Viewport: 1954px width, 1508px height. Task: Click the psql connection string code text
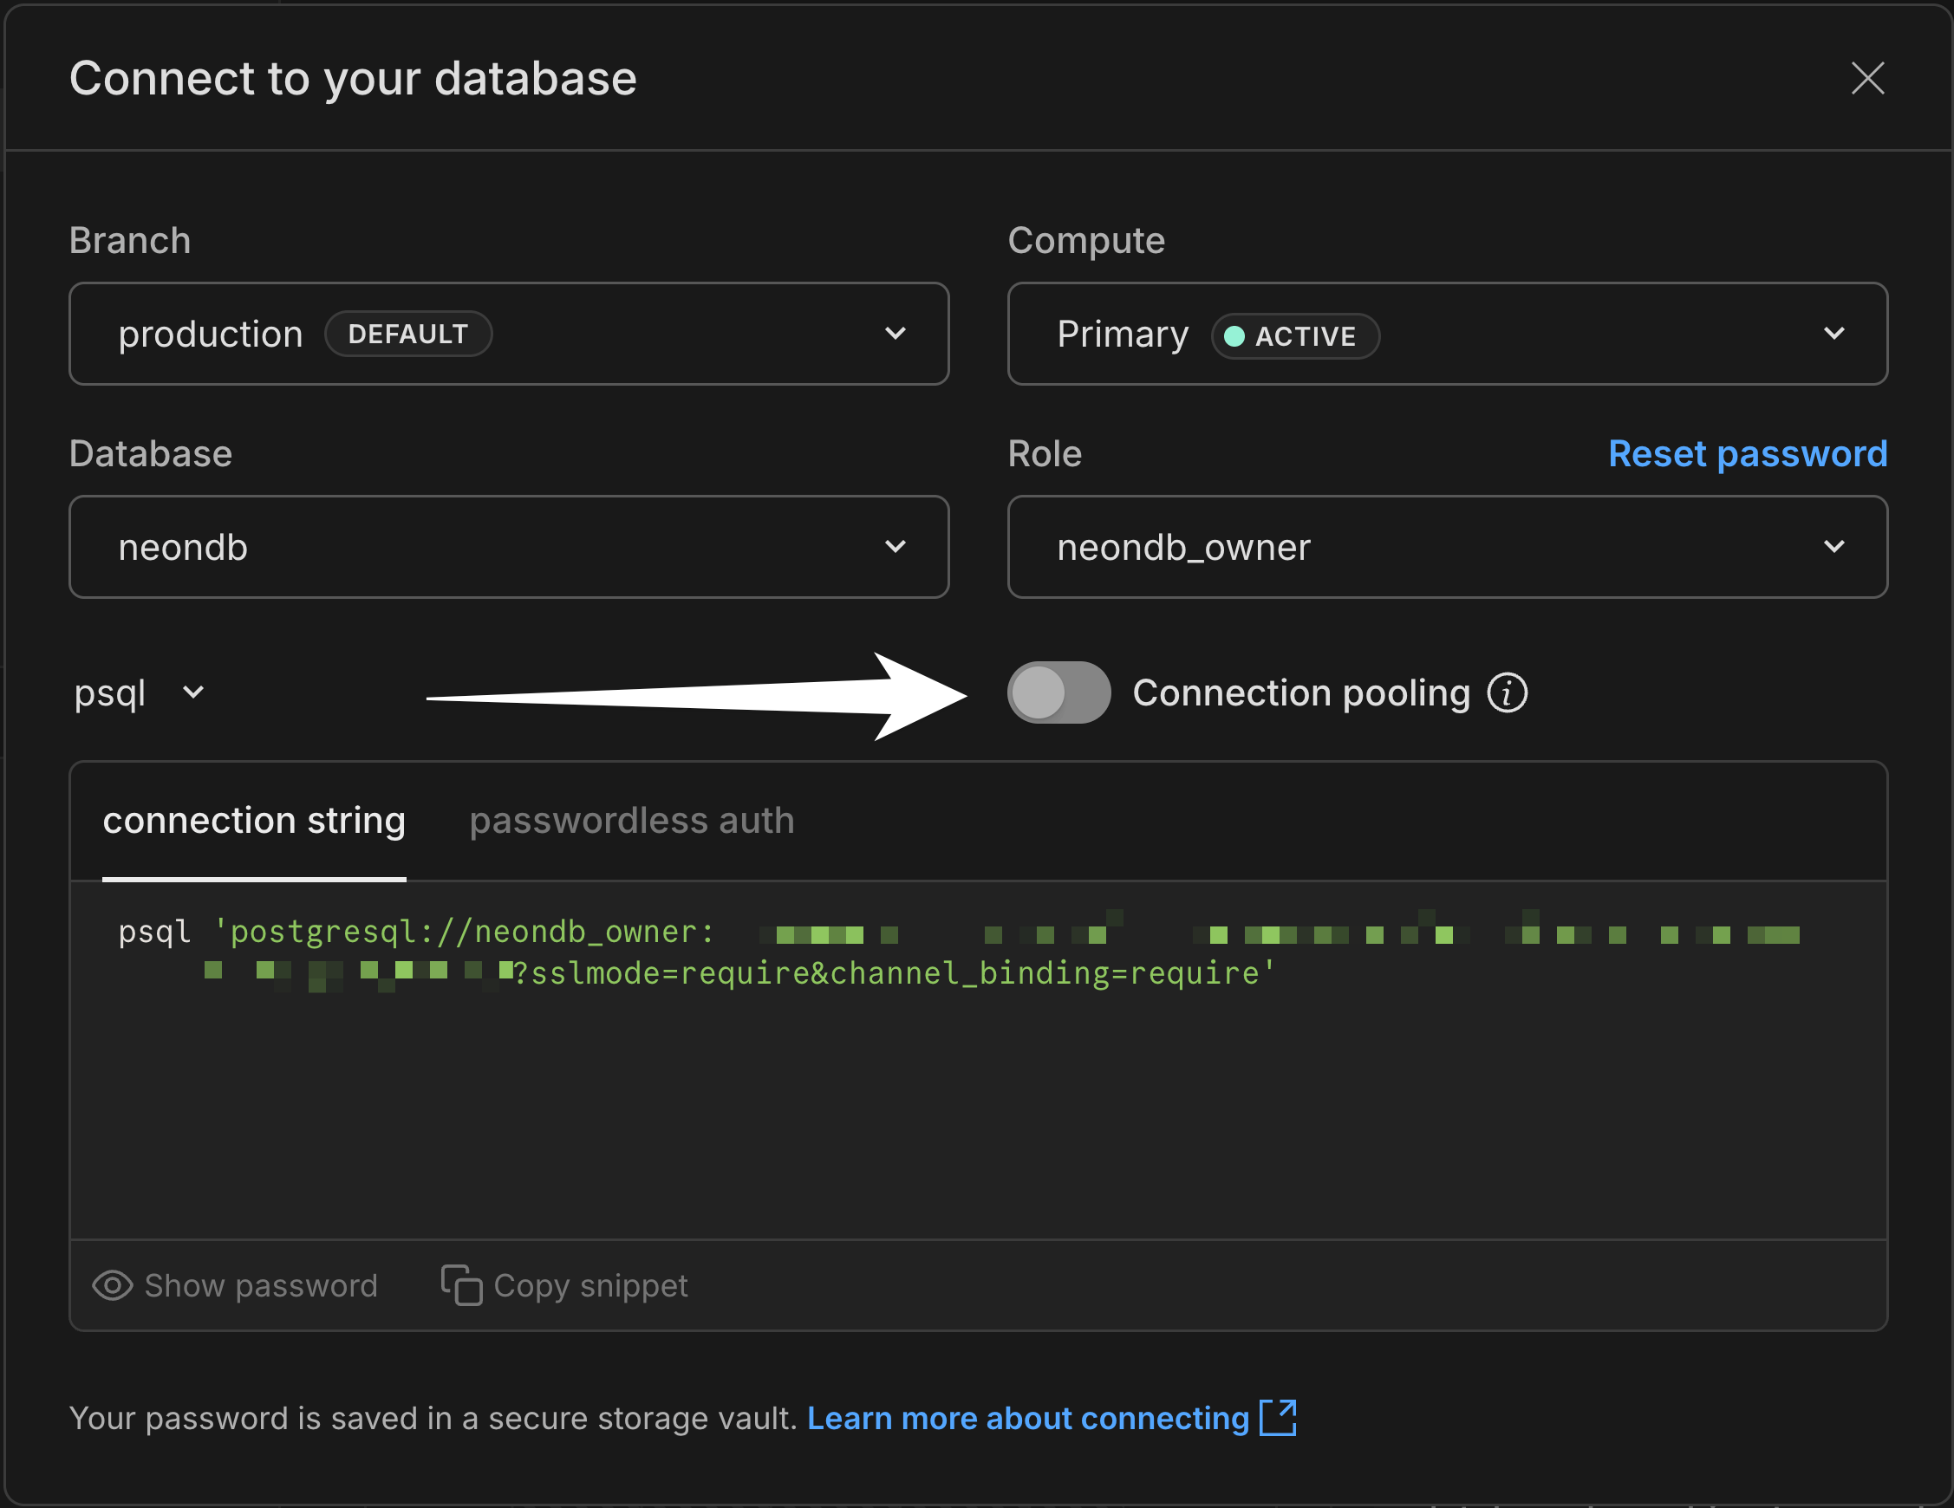(959, 952)
